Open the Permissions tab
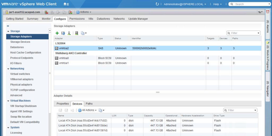This screenshot has height=136, width=272. [77, 19]
